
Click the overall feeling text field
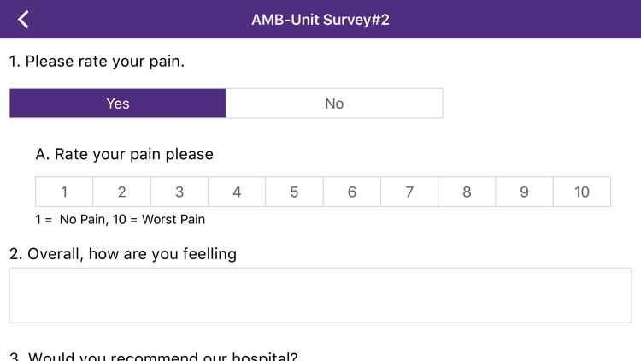point(320,295)
